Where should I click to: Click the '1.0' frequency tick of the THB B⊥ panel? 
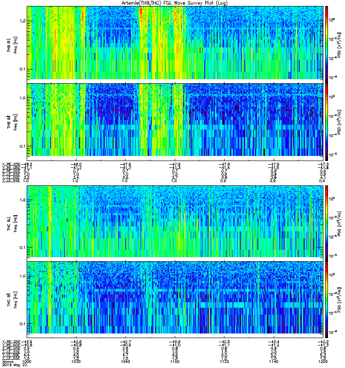click(23, 21)
